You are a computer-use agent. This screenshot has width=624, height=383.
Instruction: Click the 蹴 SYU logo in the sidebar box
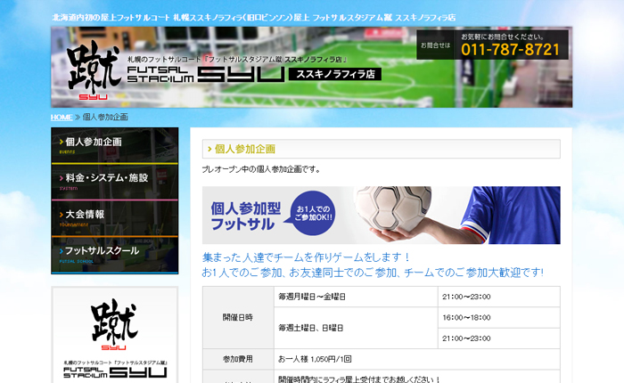coord(115,323)
